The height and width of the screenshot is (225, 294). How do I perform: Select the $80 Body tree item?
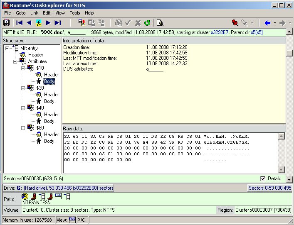[49, 141]
